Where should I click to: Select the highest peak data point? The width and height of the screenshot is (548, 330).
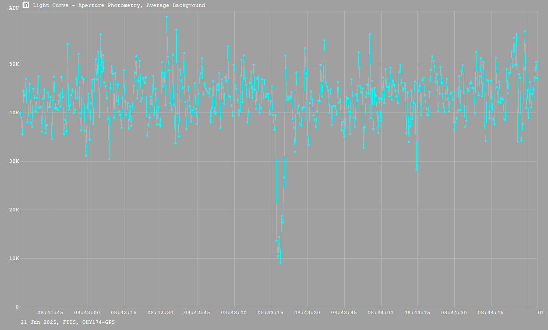(x=166, y=17)
